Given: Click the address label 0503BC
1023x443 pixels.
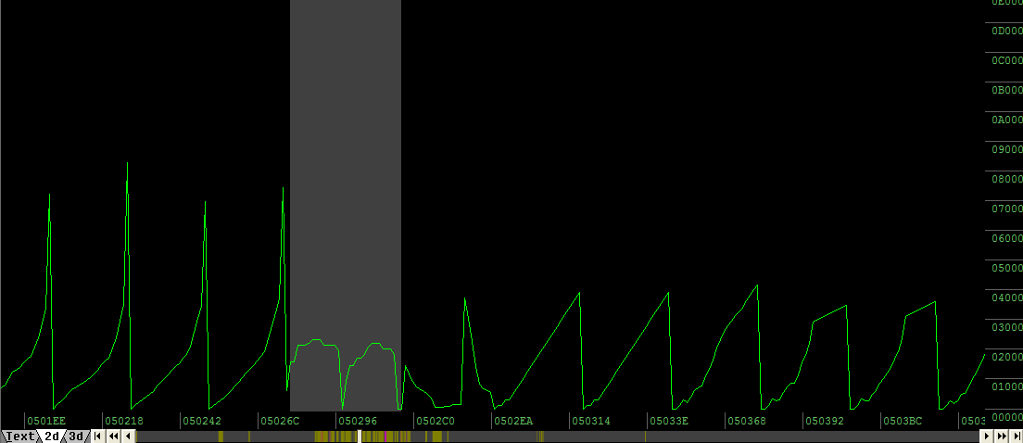Looking at the screenshot, I should 903,421.
